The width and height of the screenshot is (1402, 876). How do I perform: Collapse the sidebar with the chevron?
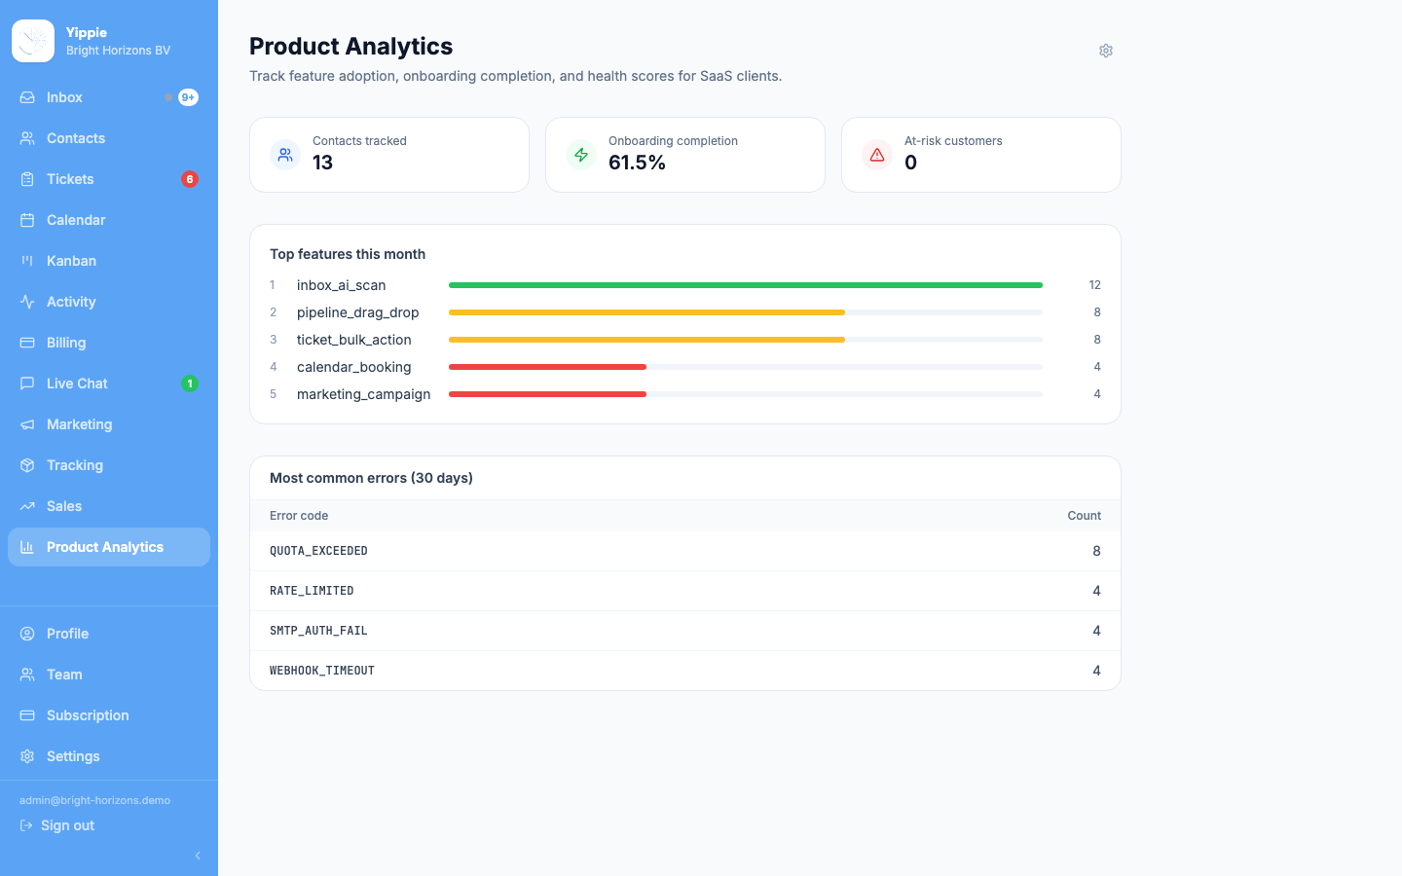198,856
